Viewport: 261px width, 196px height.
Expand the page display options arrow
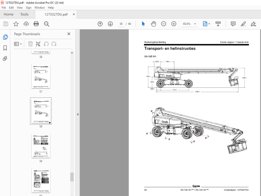(209, 24)
